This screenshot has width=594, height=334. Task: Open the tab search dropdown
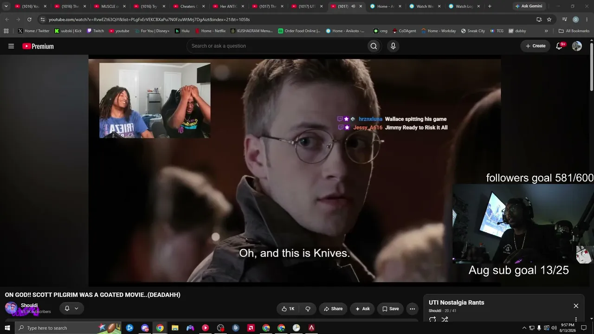[x=6, y=6]
